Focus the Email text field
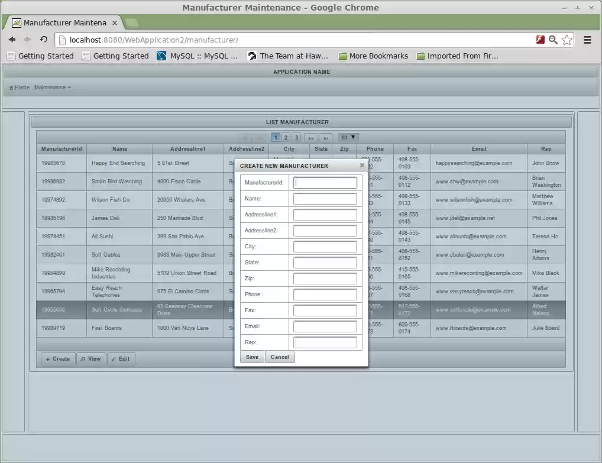 coord(325,326)
